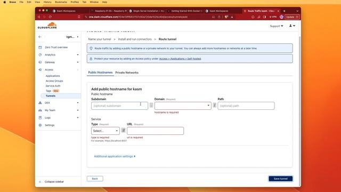Click the Collapse sidebar chevron icon
Screen dimensions: 341x192
[40, 181]
